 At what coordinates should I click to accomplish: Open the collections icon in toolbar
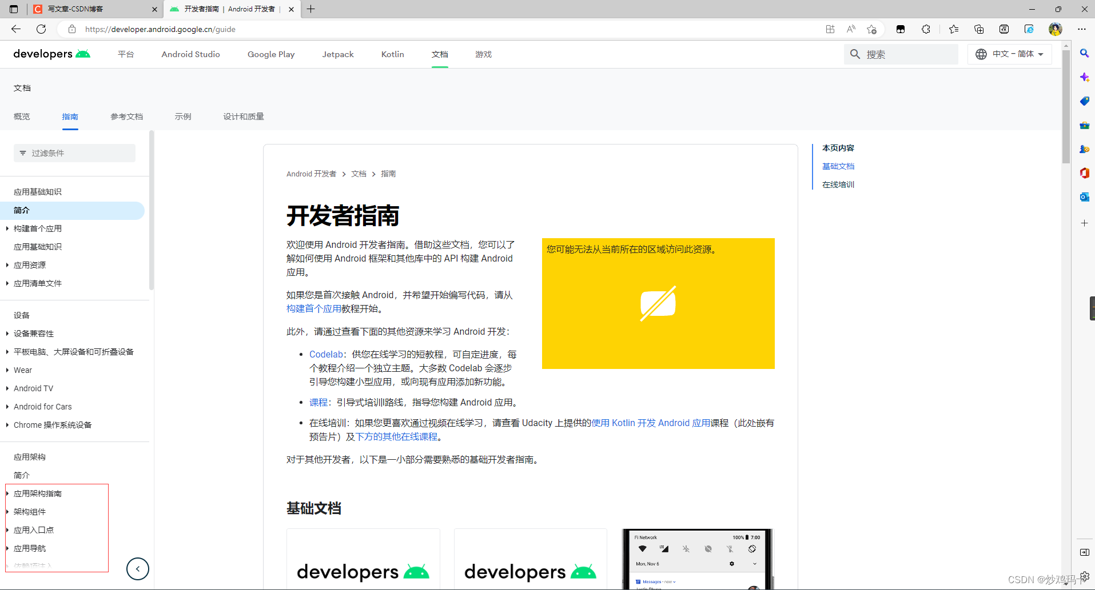point(979,29)
